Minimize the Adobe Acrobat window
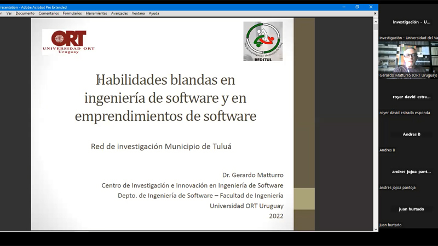 (344, 7)
